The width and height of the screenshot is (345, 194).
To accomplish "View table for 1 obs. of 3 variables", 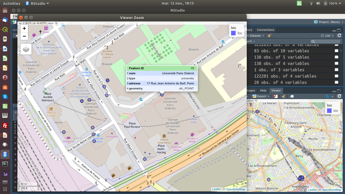I will pos(336,70).
